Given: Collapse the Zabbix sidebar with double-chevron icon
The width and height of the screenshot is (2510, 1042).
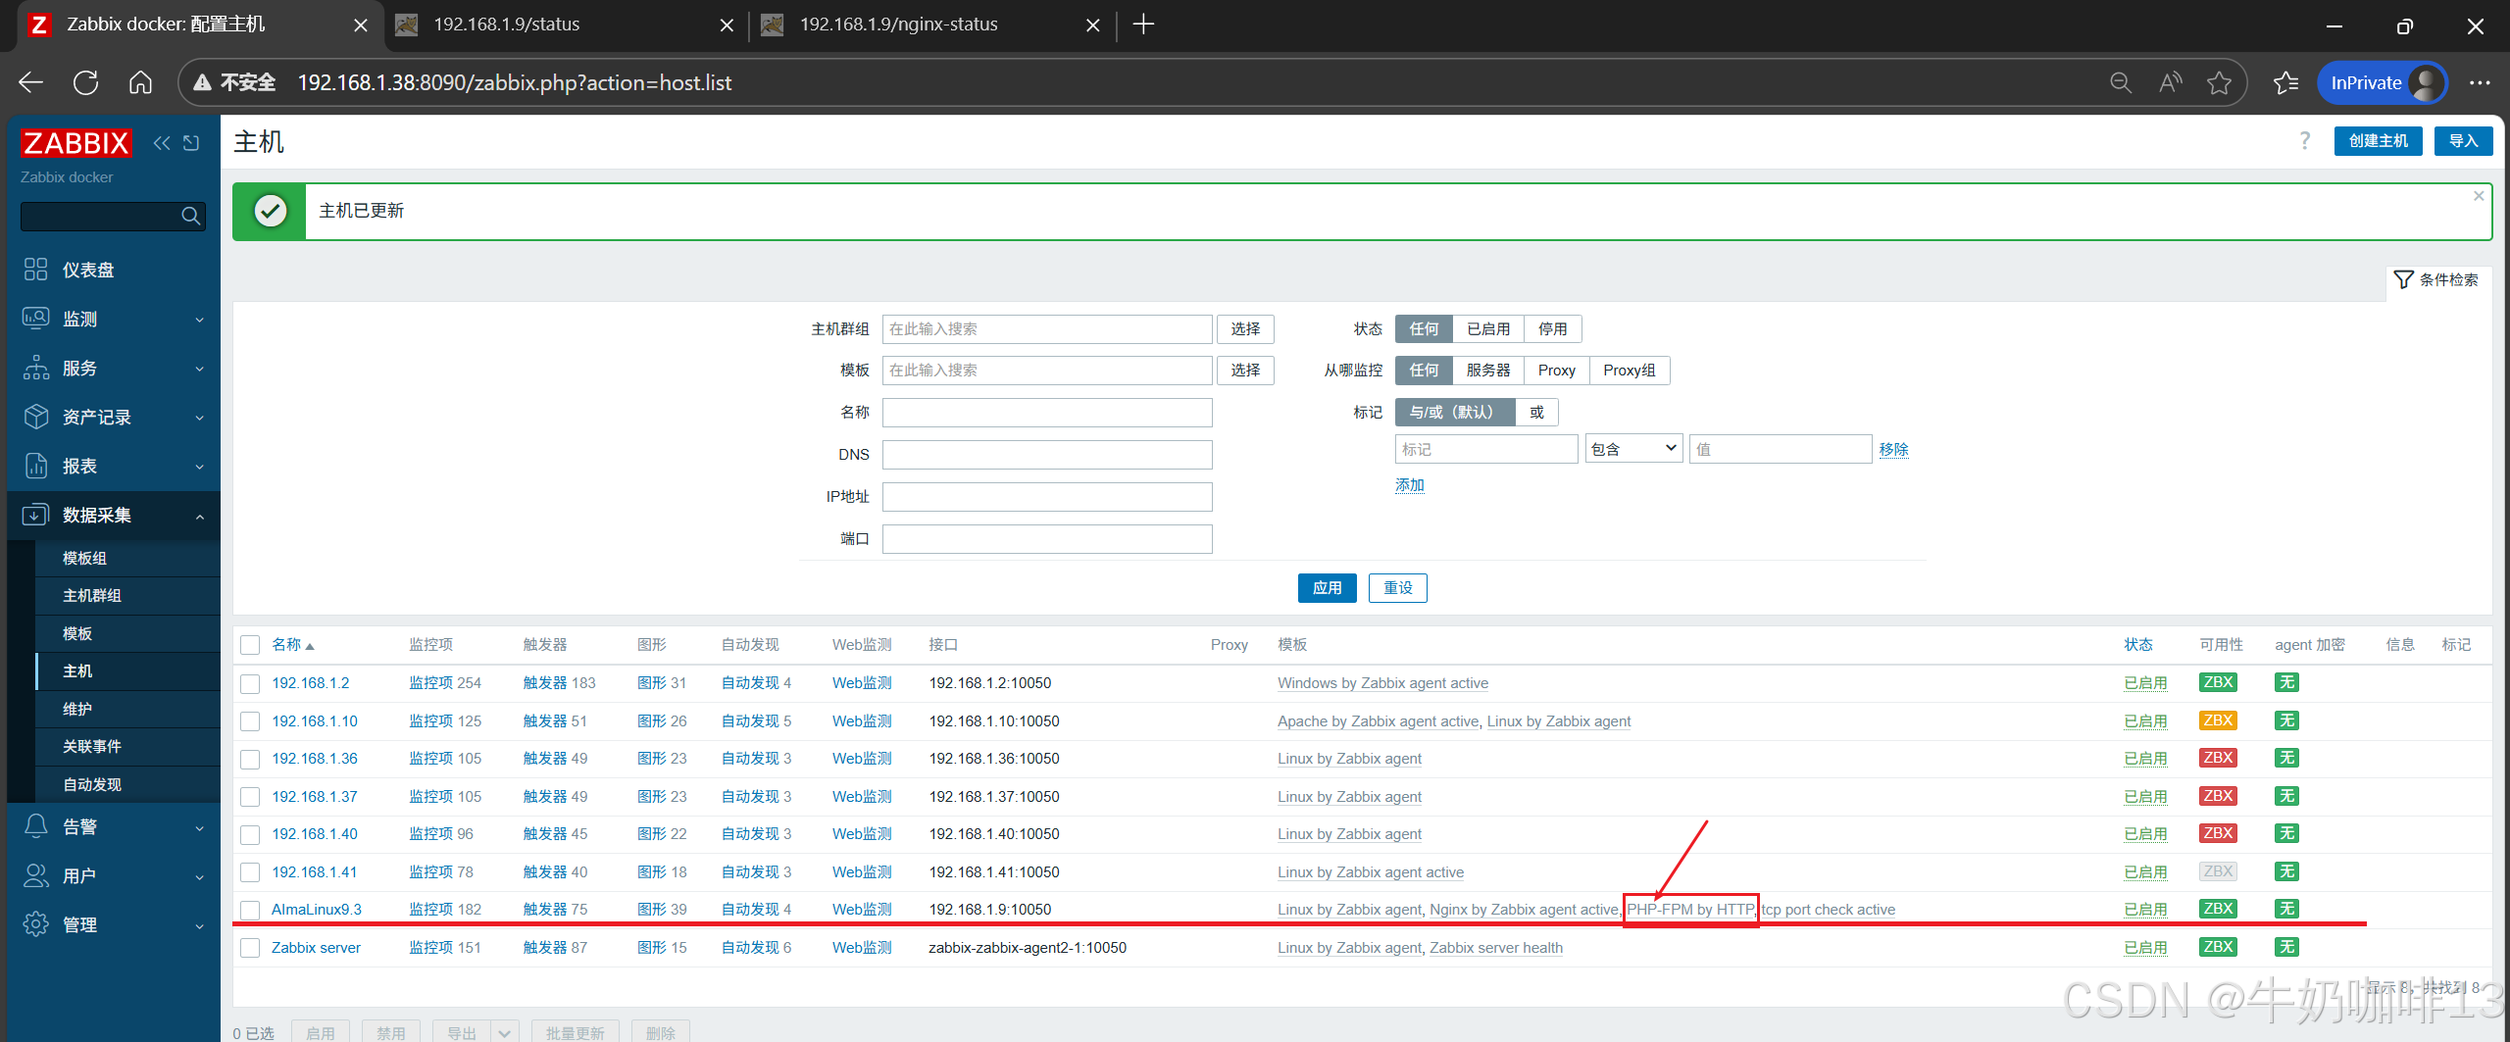Looking at the screenshot, I should click(x=162, y=143).
